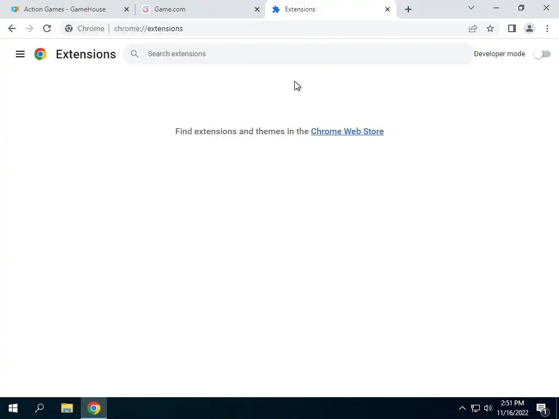The width and height of the screenshot is (559, 419).
Task: Close the Action Games - GameHouse tab
Action: click(127, 9)
